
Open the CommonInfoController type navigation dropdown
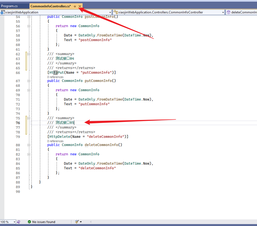(224, 12)
